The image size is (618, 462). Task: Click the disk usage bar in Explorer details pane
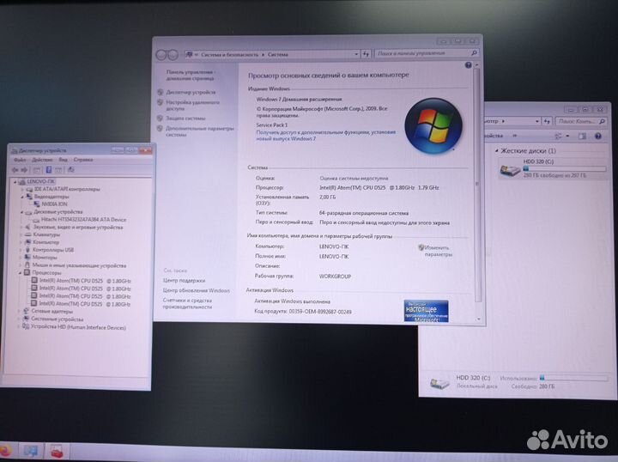coord(573,378)
